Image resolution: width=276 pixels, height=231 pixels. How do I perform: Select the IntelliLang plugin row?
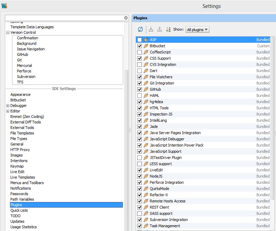tap(203, 120)
